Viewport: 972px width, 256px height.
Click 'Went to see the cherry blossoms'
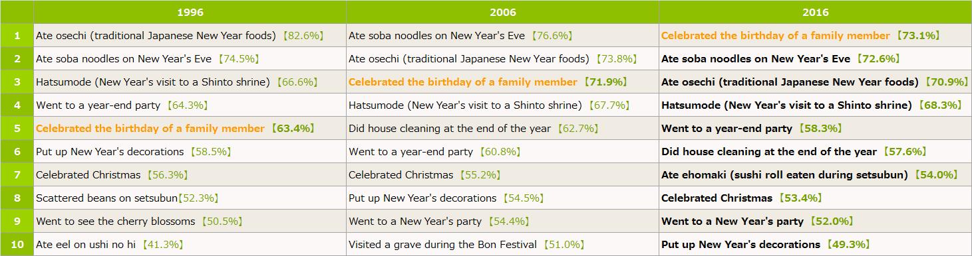[139, 221]
